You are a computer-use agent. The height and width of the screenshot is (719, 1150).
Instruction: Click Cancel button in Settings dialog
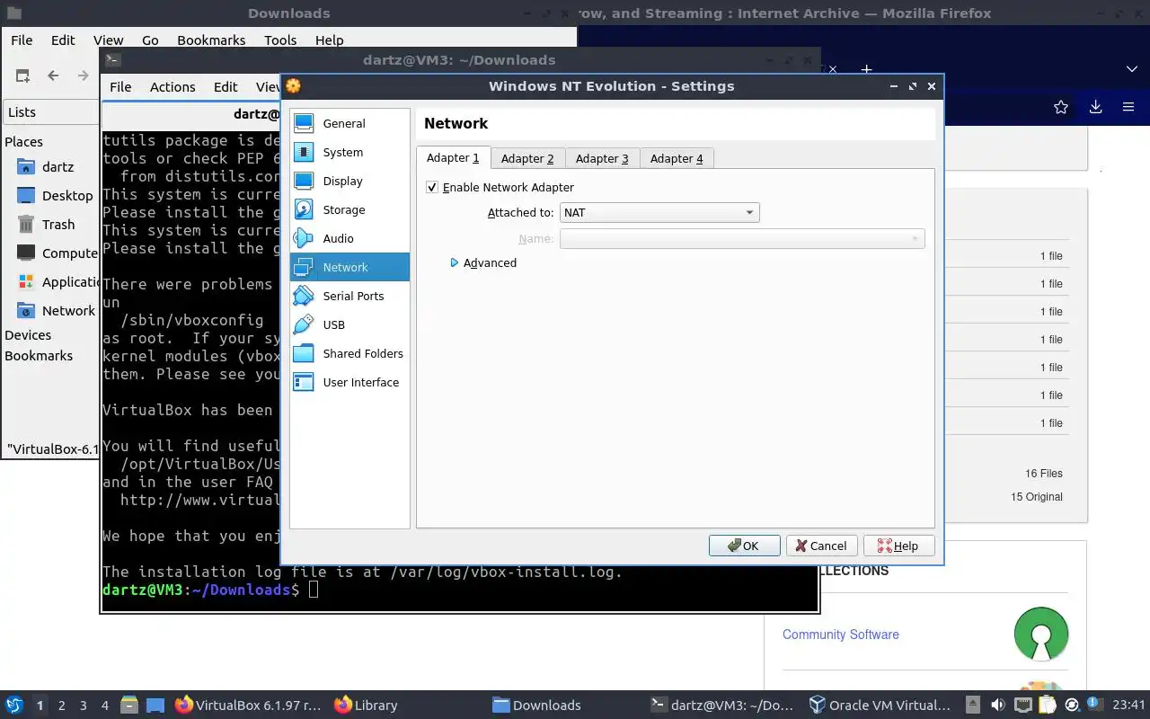[821, 546]
